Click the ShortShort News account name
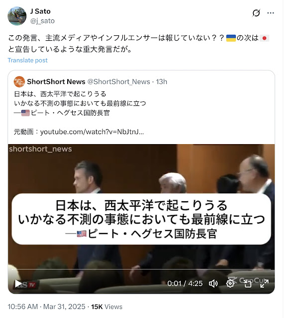296x318 pixels. pos(56,81)
